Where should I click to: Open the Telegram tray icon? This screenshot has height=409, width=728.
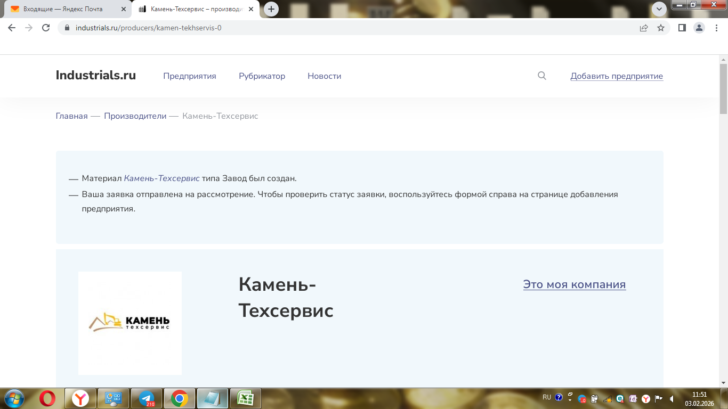pos(583,398)
